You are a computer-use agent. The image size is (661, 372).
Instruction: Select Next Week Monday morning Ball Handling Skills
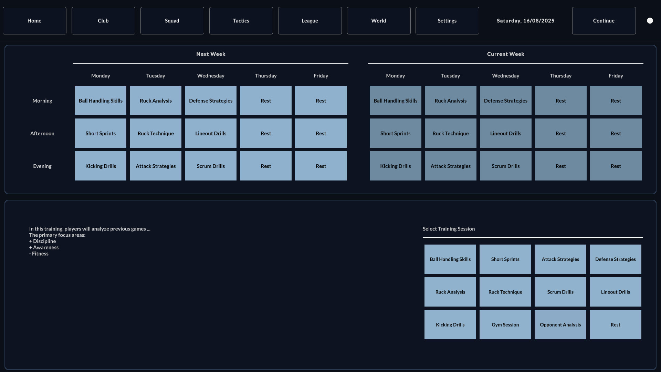tap(101, 101)
